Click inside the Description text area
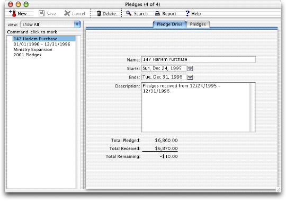The height and width of the screenshot is (201, 286). tap(195, 107)
